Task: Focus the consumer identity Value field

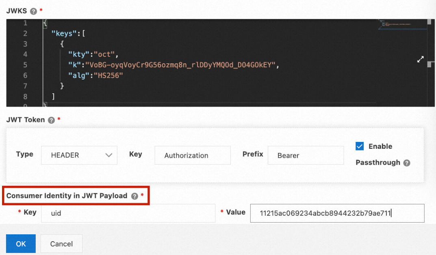Action: coord(337,213)
